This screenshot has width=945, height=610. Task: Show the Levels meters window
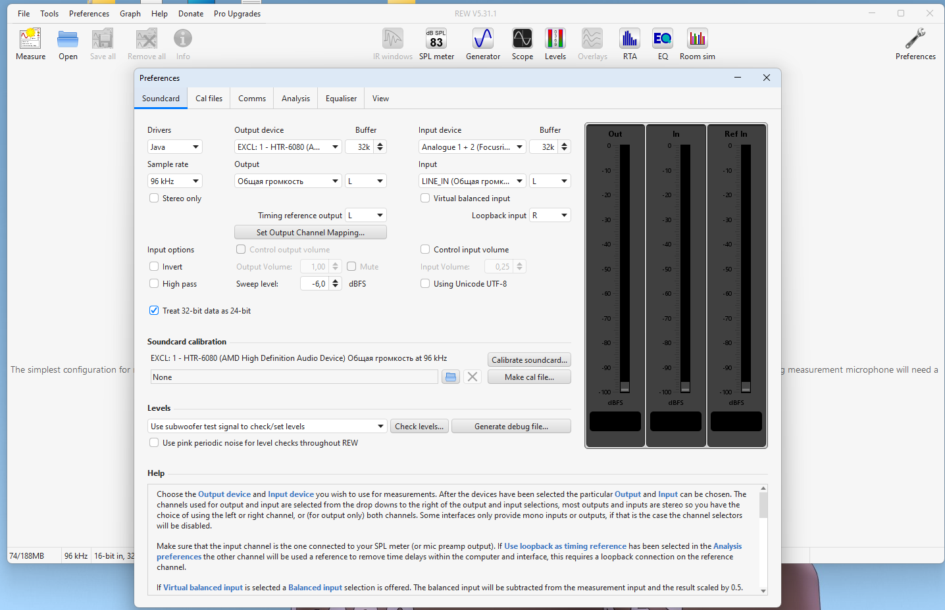pyautogui.click(x=555, y=44)
